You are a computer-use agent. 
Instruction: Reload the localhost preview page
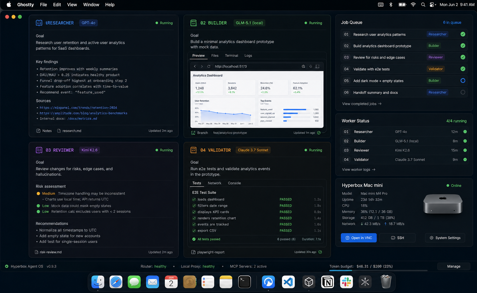point(209,66)
